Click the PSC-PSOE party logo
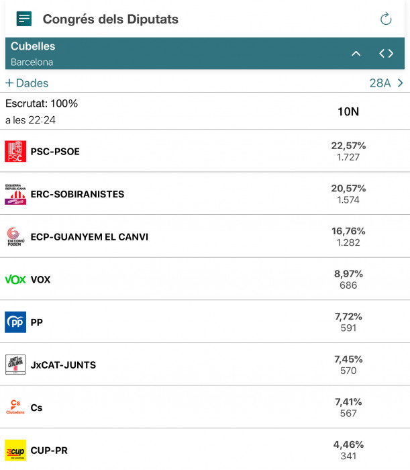 click(x=15, y=151)
